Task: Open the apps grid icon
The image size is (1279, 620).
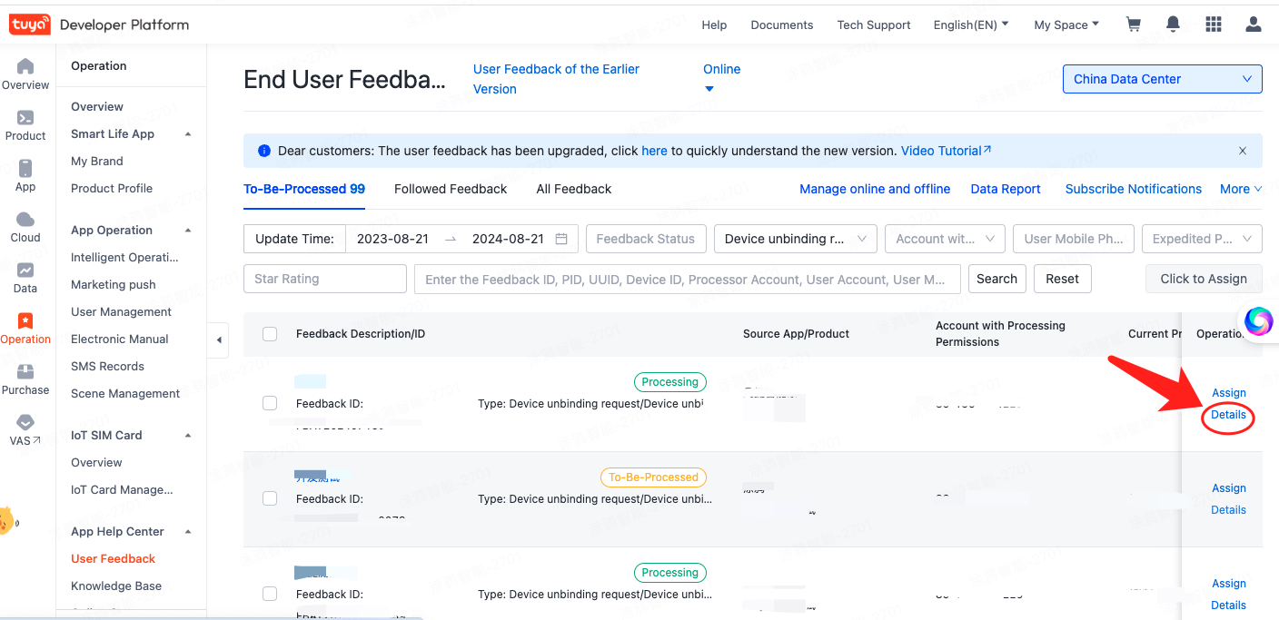Action: (1214, 25)
